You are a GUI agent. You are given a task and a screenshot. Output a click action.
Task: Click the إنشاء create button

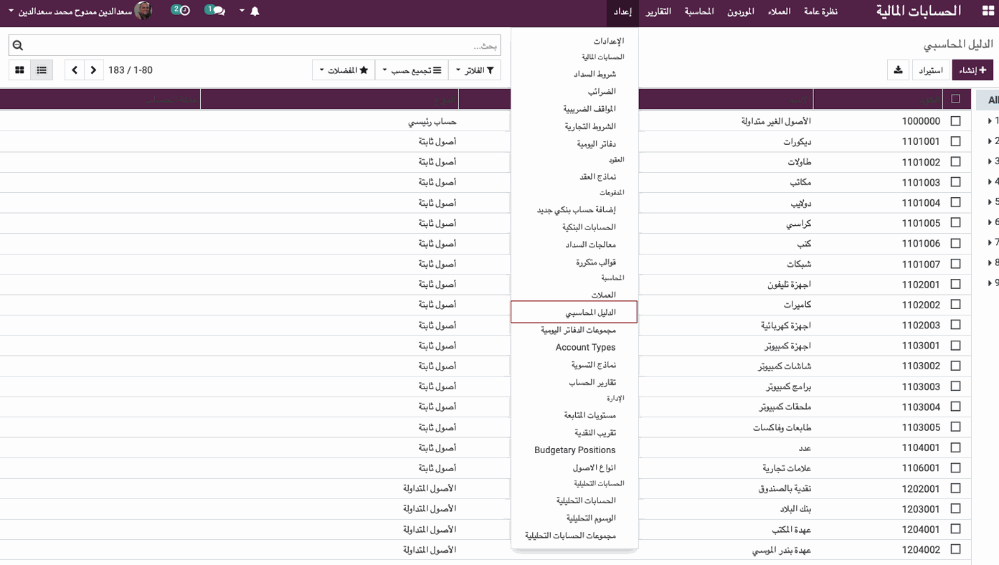pyautogui.click(x=972, y=70)
